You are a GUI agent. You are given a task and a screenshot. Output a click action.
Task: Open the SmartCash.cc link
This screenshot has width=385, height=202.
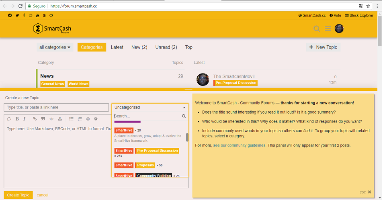coord(312,15)
